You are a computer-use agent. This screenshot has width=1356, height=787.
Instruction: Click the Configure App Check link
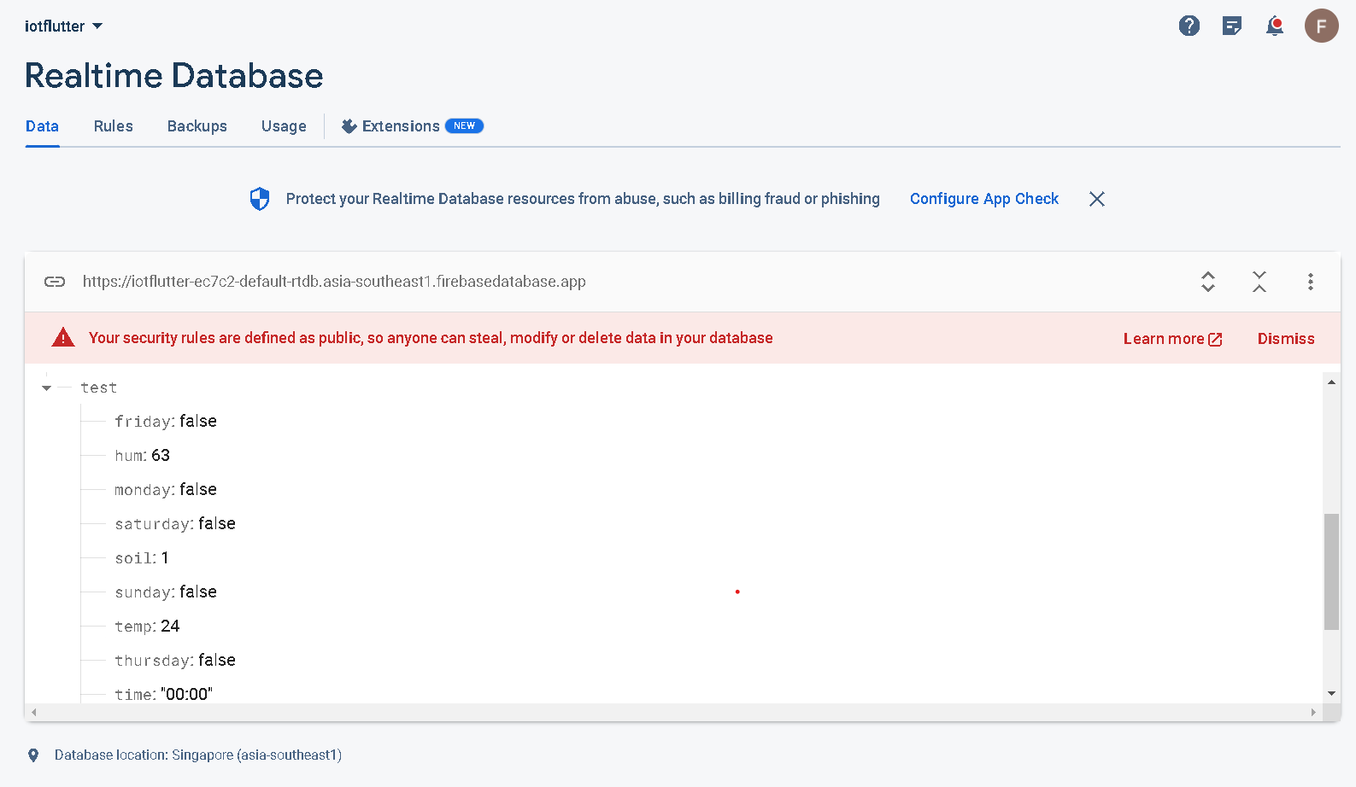(x=983, y=199)
